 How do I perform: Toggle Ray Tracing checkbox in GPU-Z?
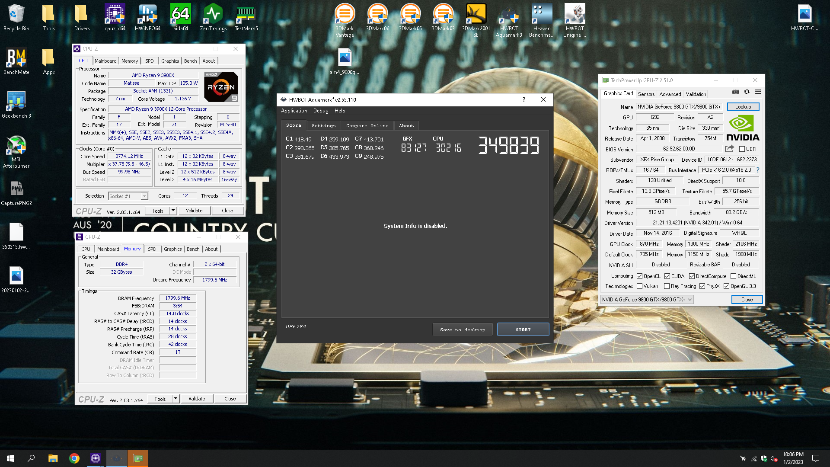tap(667, 286)
